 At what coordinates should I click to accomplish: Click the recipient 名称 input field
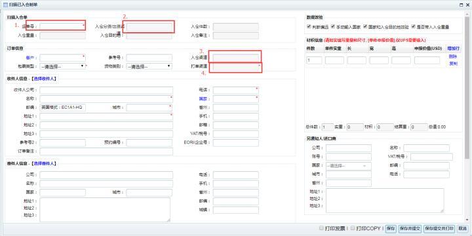click(106, 99)
